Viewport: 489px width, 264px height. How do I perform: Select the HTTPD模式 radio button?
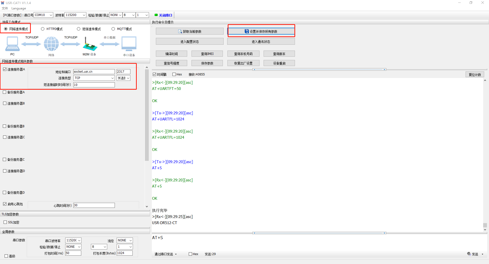click(43, 29)
